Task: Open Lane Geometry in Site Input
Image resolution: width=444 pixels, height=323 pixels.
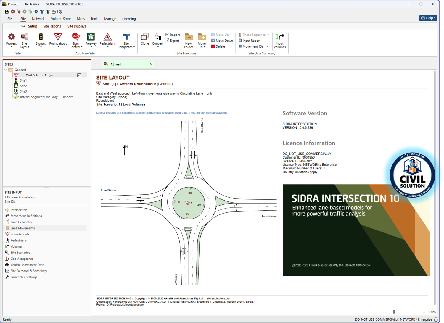Action: coord(21,222)
